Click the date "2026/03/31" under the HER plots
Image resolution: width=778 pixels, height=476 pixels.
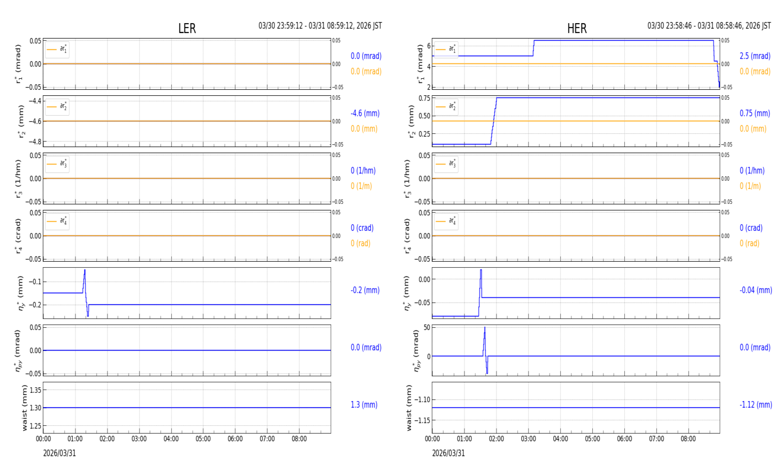(449, 453)
